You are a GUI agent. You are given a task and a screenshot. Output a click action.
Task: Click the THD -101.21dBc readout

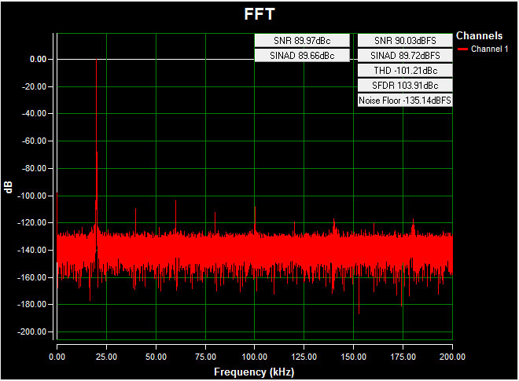(x=405, y=71)
